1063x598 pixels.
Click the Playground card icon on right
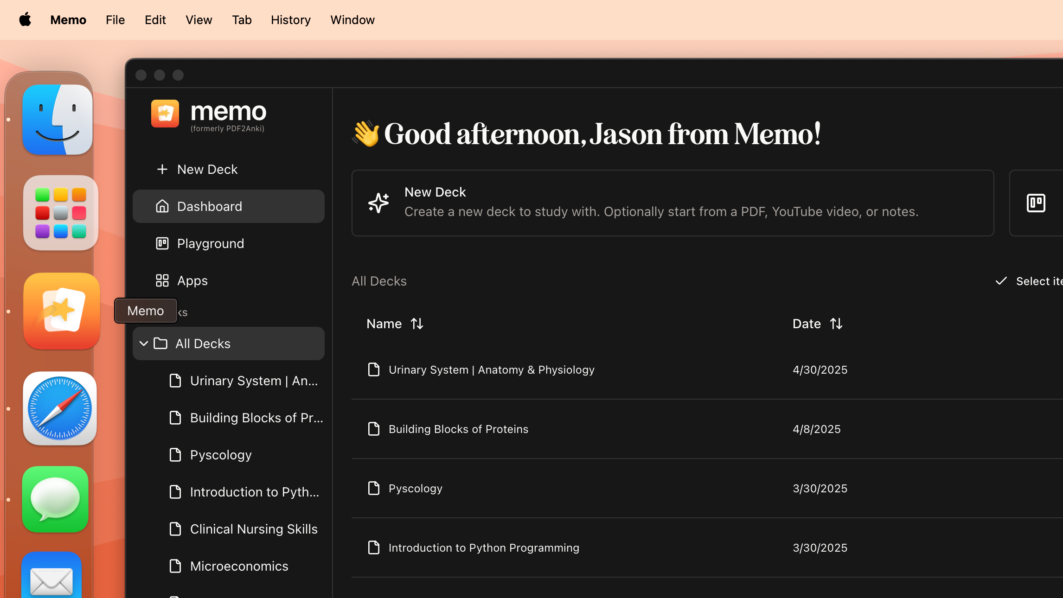[1036, 203]
